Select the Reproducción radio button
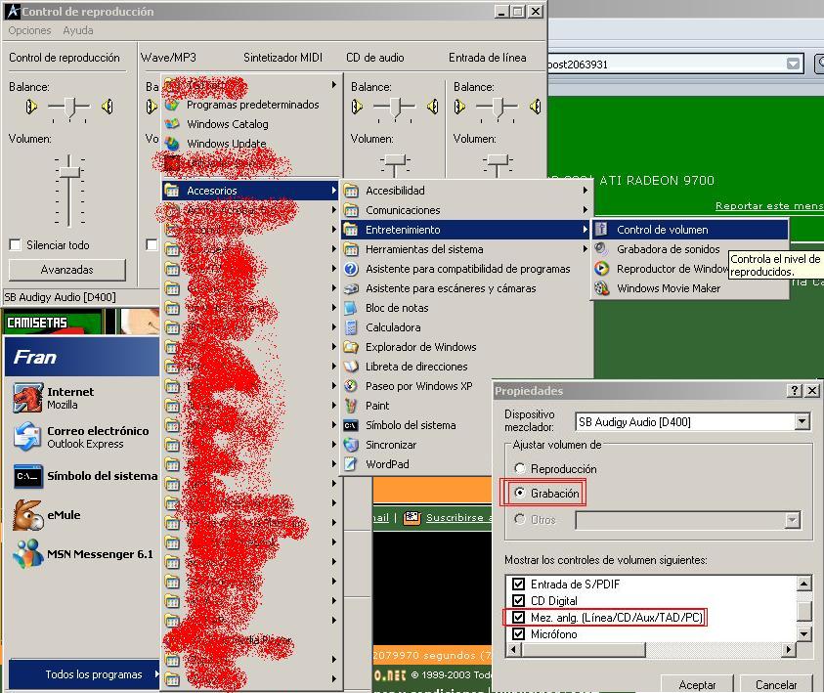824x693 pixels. [x=520, y=468]
